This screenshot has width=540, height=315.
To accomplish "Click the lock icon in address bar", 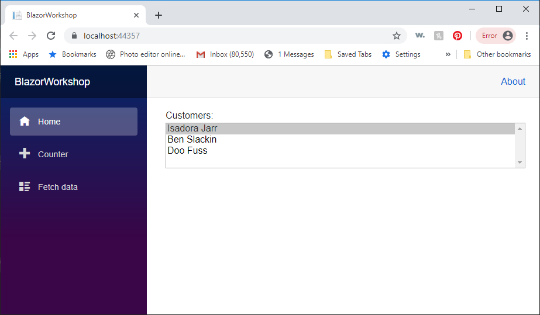I will (x=74, y=36).
